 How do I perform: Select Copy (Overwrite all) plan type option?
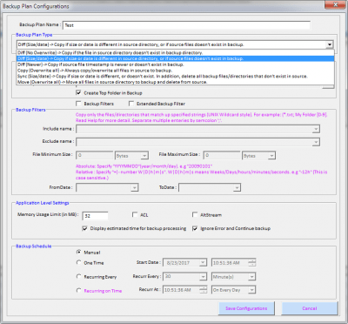click(175, 71)
